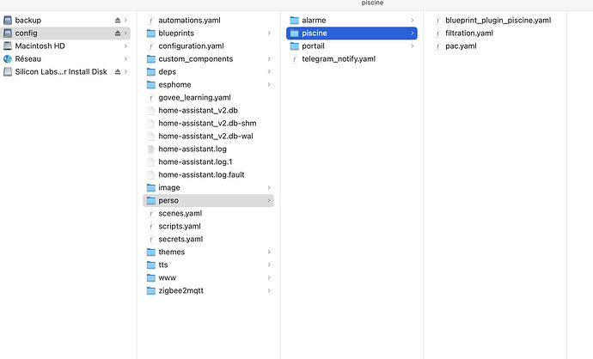Click the themes folder icon

coord(151,252)
